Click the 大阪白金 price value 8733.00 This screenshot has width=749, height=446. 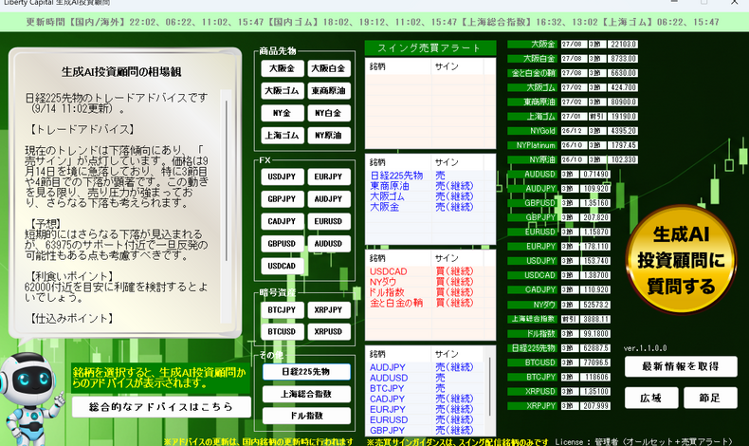tap(623, 58)
